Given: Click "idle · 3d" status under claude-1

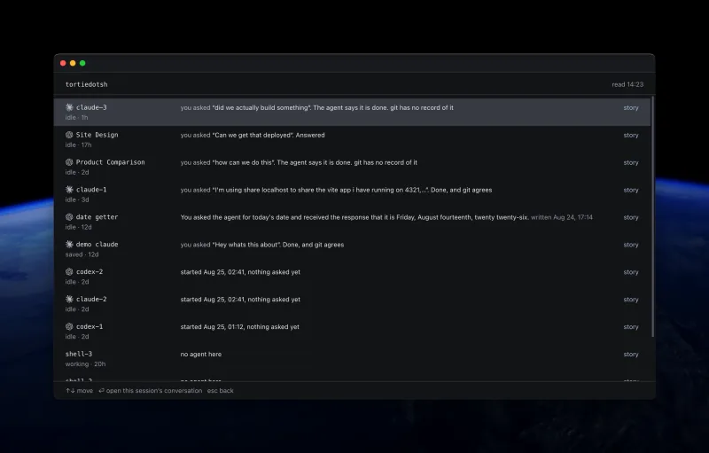Looking at the screenshot, I should tap(77, 199).
